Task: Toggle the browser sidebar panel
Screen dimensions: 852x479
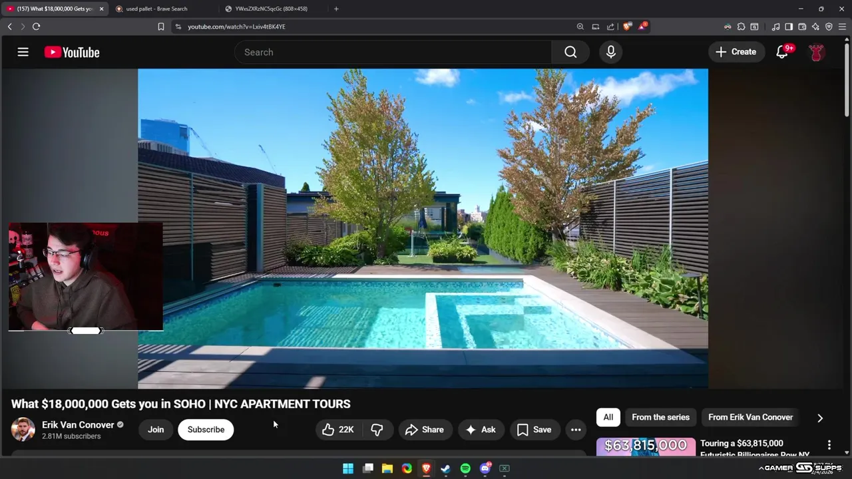Action: (x=789, y=27)
